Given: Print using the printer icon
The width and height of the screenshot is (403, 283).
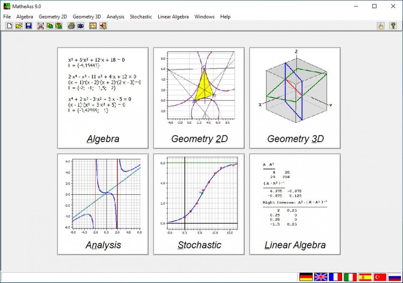Looking at the screenshot, I should pos(72,26).
